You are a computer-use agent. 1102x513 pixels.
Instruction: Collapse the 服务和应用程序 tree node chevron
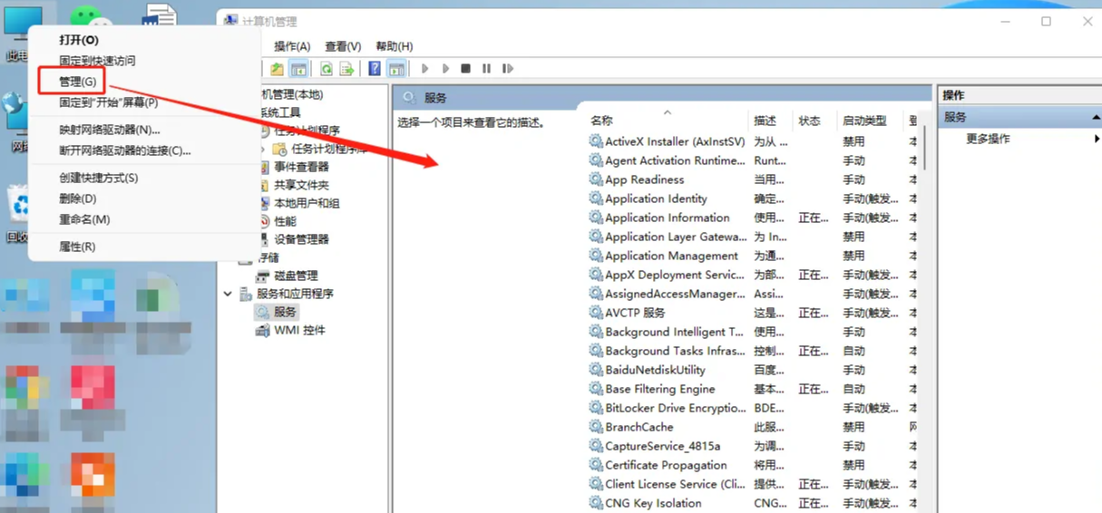coord(229,294)
